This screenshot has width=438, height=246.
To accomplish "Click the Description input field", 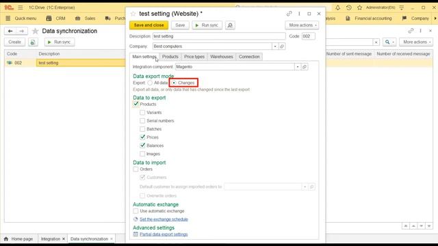I will [x=219, y=36].
